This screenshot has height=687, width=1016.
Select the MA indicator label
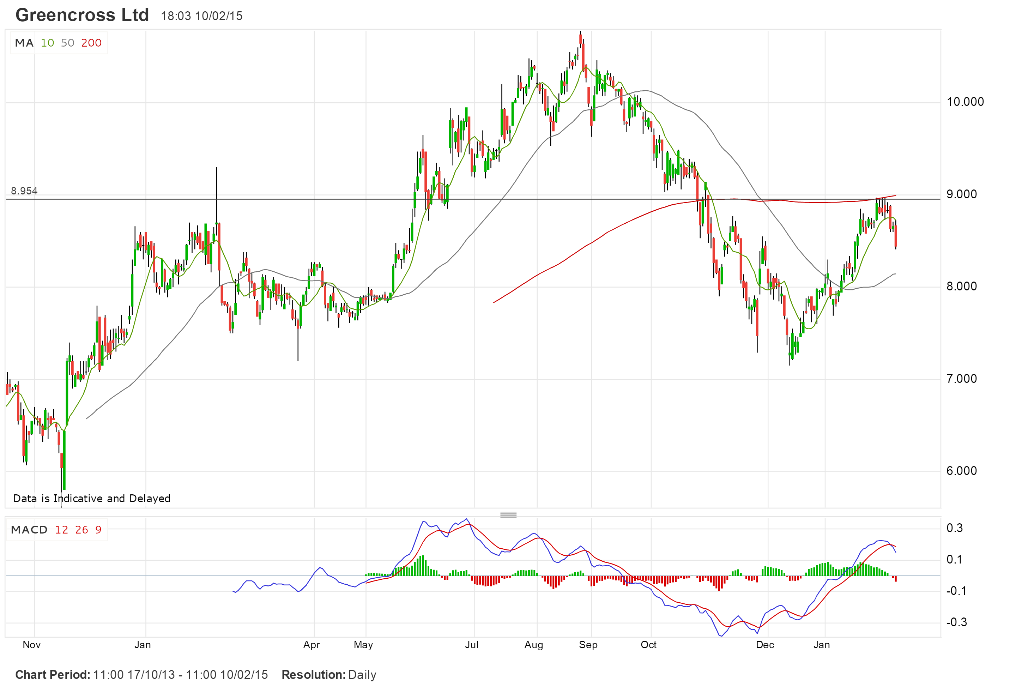24,43
